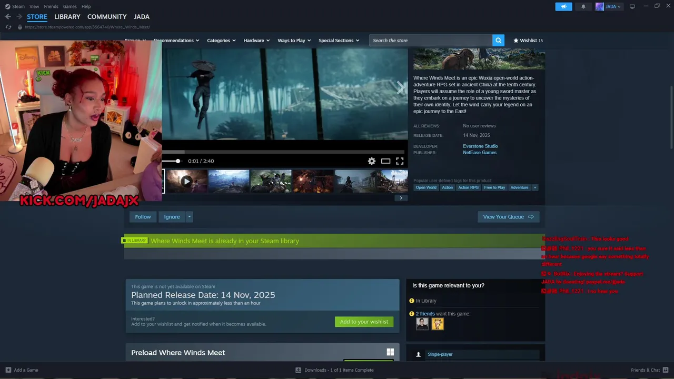Click the Open World tag
The image size is (674, 379).
426,187
